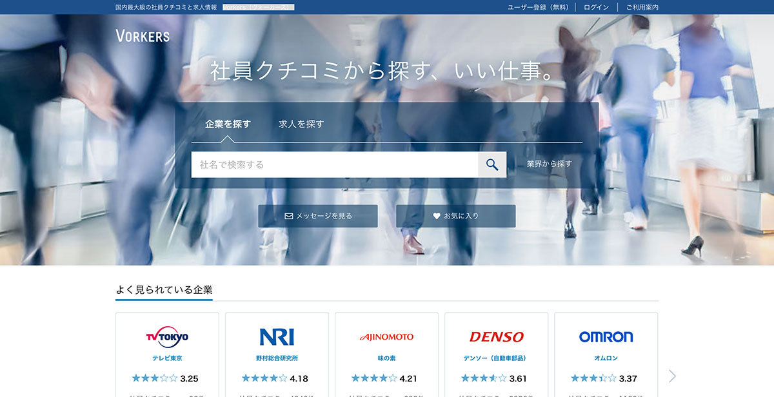Click the 3.61 rating score number

coord(519,378)
